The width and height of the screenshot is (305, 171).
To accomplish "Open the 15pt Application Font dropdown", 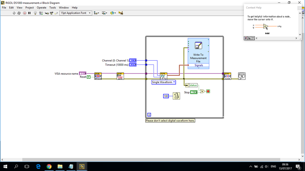I will [76, 13].
